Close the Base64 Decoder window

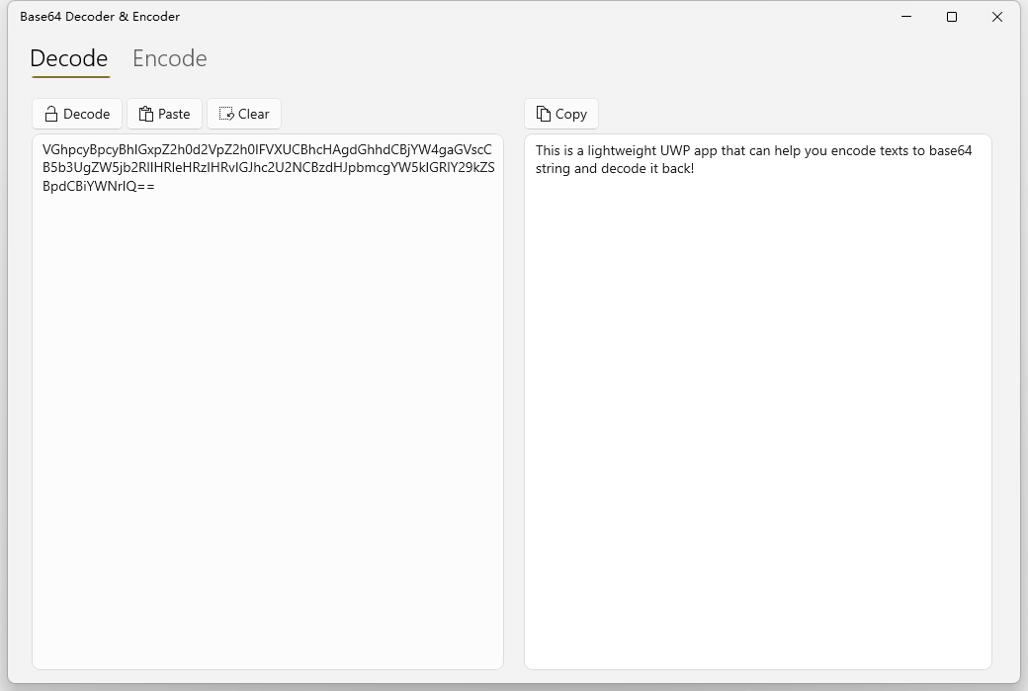coord(997,17)
